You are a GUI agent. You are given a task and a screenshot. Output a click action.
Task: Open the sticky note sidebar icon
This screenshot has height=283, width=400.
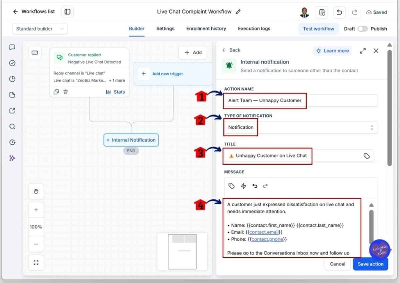[12, 95]
